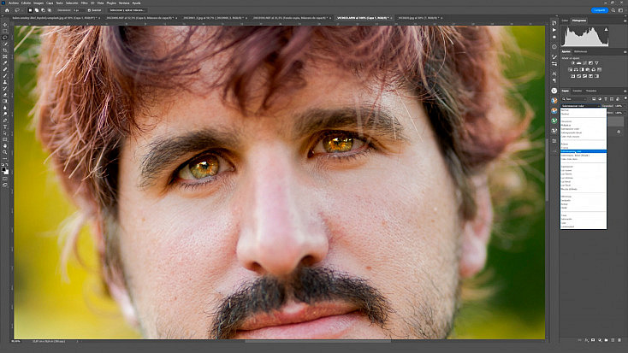The width and height of the screenshot is (628, 353).
Task: Toggle layer filtering switch in Capas panel
Action: click(x=625, y=98)
